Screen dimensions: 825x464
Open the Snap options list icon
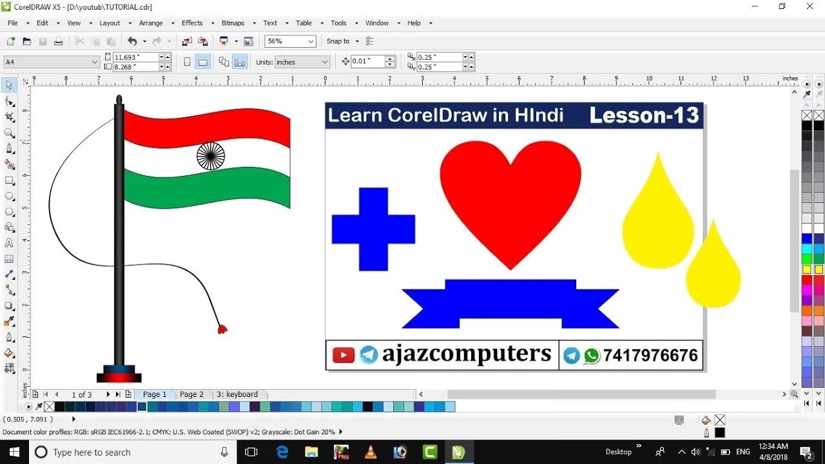[370, 41]
